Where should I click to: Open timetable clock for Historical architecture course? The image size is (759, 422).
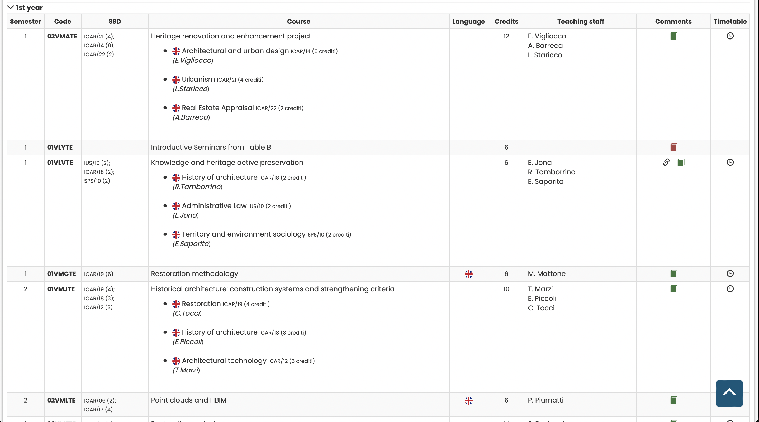click(x=730, y=289)
